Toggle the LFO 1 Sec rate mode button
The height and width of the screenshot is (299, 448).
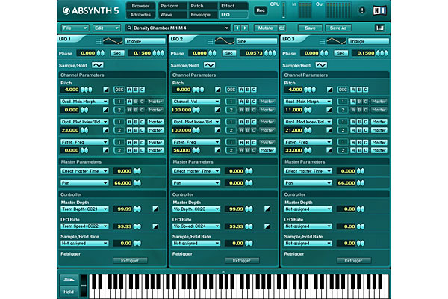tap(117, 53)
